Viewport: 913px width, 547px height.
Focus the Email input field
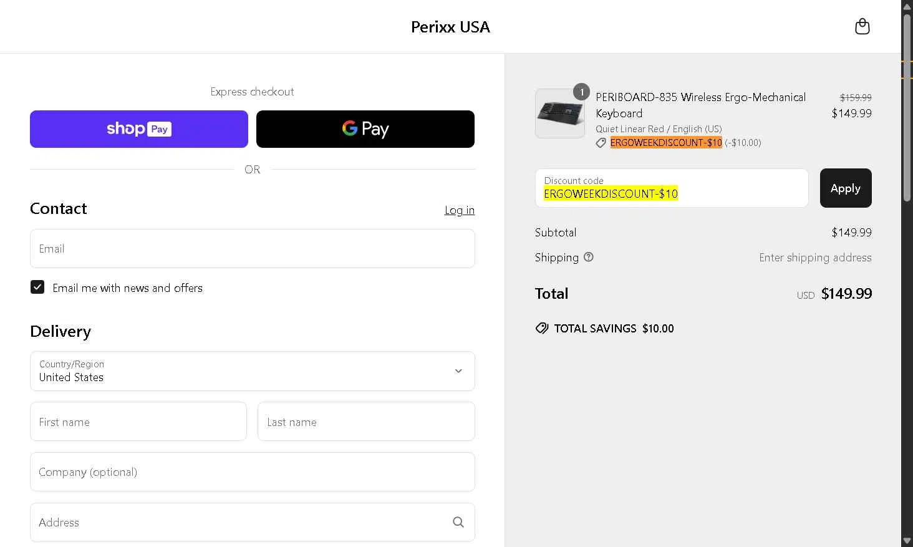click(x=253, y=249)
